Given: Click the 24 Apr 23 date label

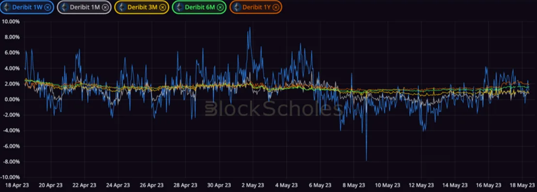Looking at the screenshot, I should (x=118, y=186).
